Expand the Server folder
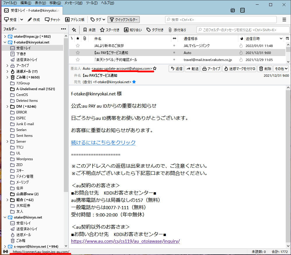291x255 pixels. (7, 142)
